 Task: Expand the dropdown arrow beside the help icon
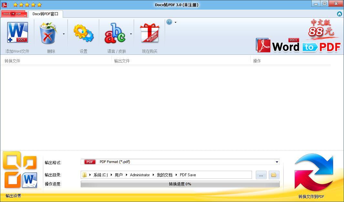175,22
